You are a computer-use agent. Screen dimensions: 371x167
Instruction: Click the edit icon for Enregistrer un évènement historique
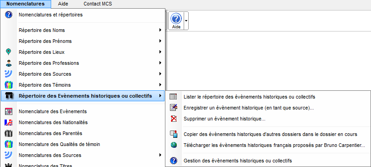(x=174, y=108)
